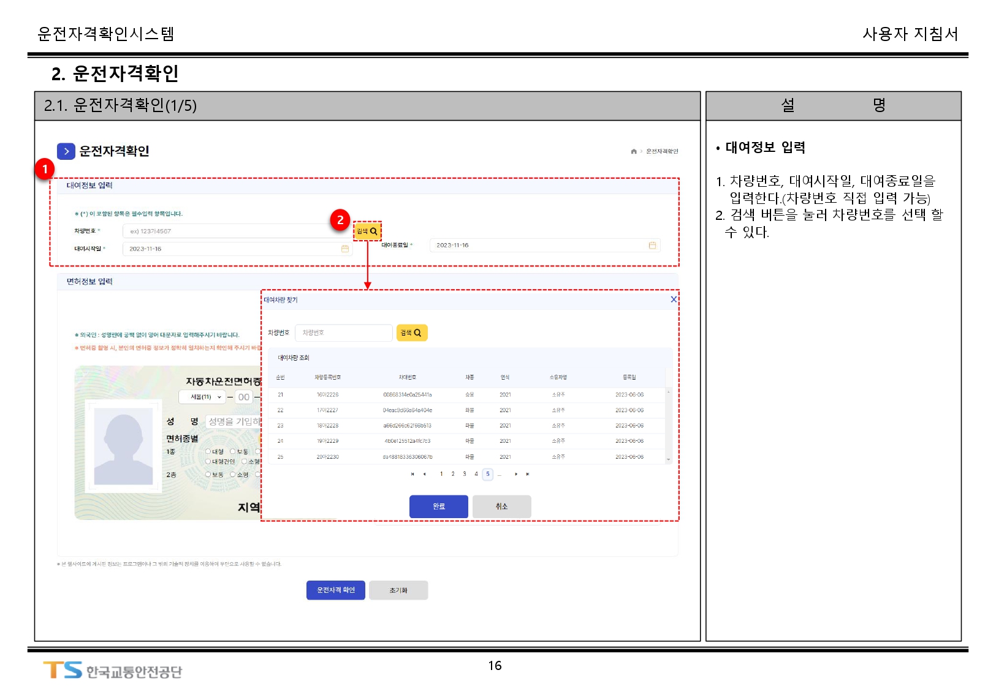Open page 3 in the pagination
This screenshot has height=689, width=996.
coord(465,474)
